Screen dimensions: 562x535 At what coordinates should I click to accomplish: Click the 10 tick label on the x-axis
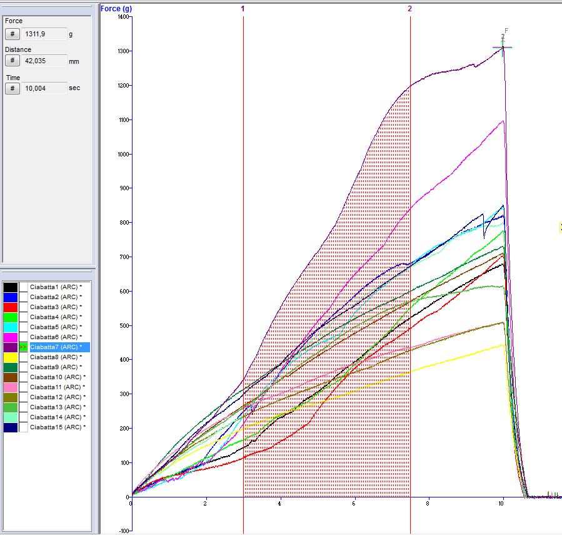pyautogui.click(x=501, y=504)
